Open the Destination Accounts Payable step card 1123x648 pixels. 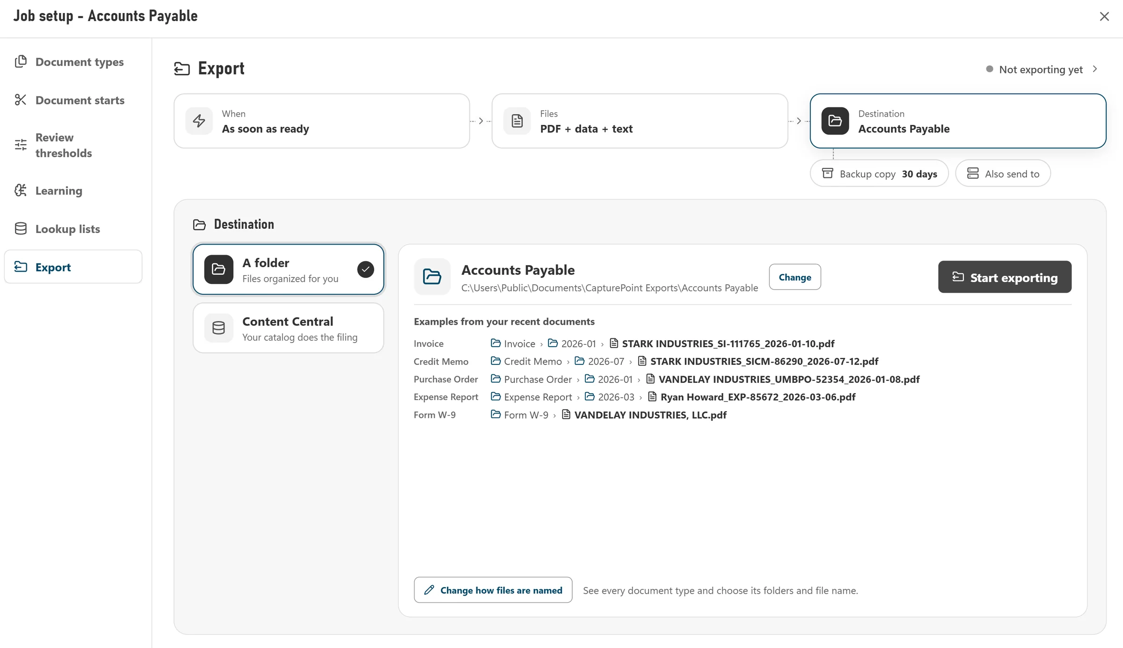coord(958,121)
